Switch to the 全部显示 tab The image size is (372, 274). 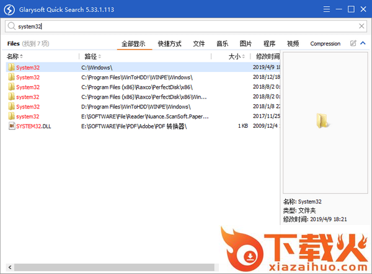[x=133, y=43]
